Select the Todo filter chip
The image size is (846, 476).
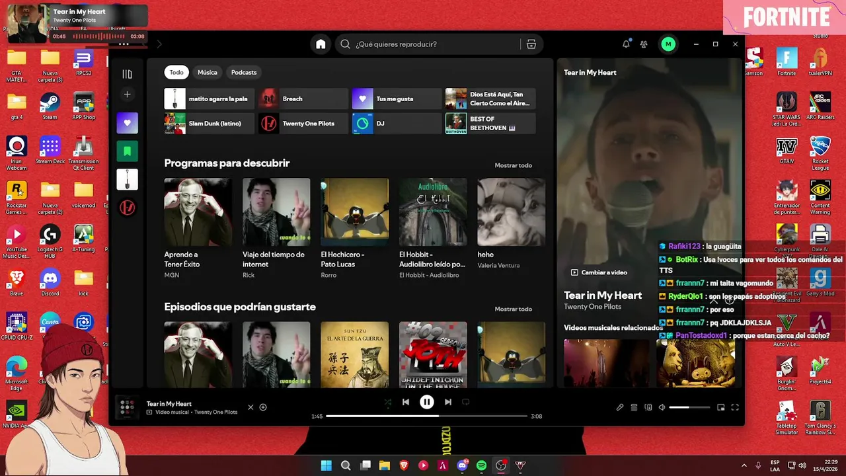(x=176, y=72)
